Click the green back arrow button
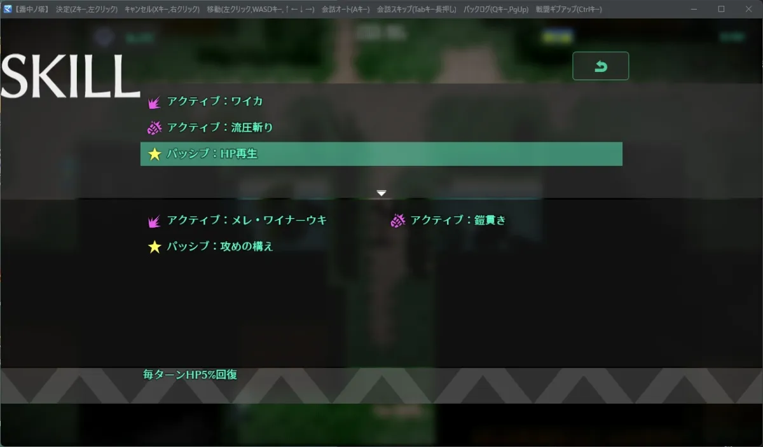Viewport: 763px width, 447px height. 601,65
